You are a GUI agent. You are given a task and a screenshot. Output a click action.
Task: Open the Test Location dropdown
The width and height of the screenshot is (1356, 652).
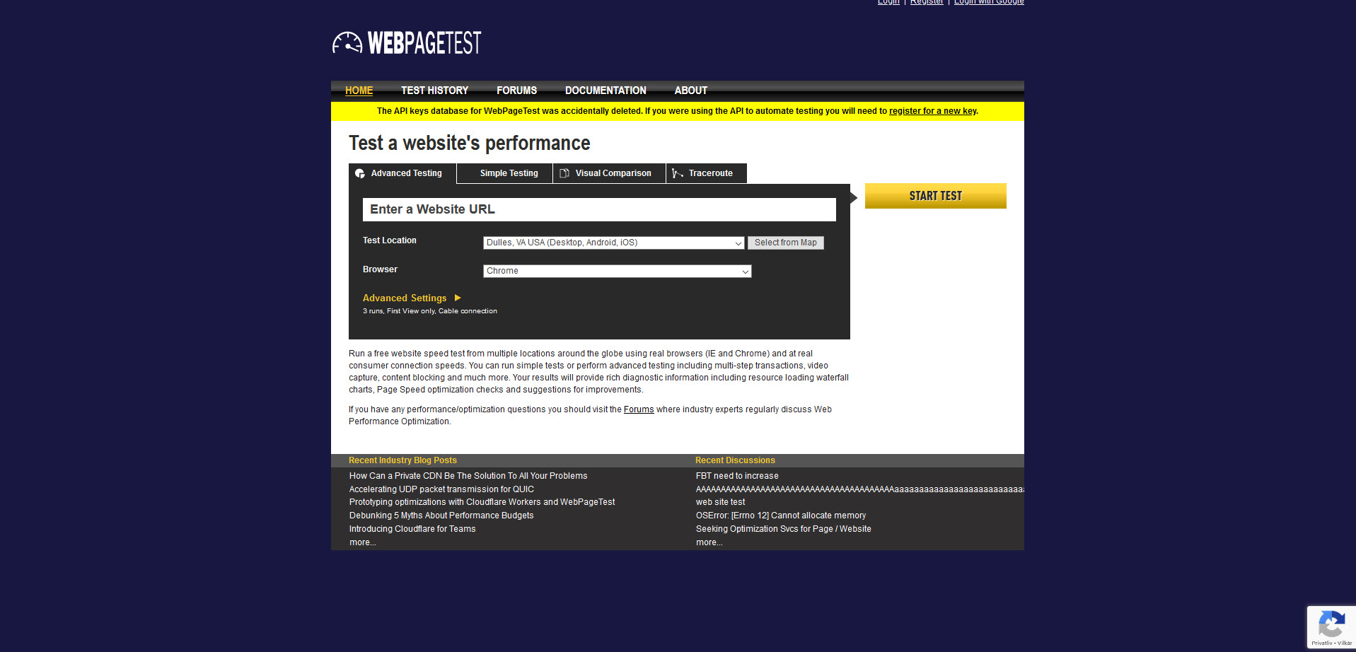point(613,243)
